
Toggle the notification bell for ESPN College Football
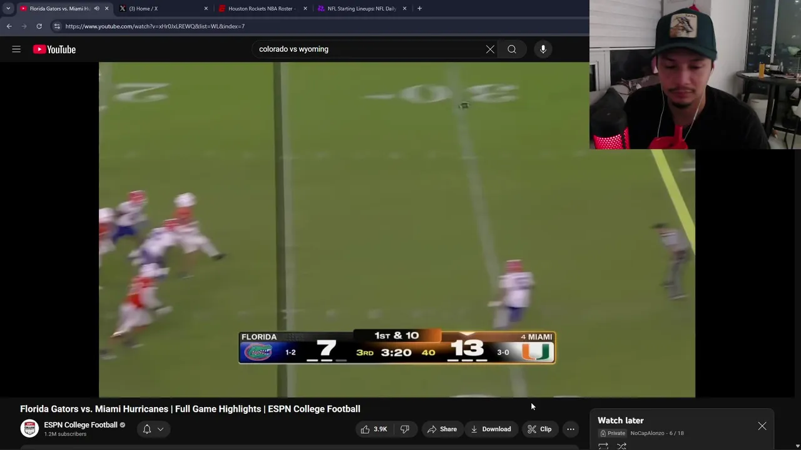147,429
